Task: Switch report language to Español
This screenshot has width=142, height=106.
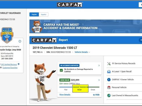Action: pos(44,14)
